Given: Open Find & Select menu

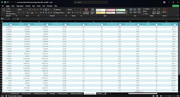Looking at the screenshot, I should point(158,11).
